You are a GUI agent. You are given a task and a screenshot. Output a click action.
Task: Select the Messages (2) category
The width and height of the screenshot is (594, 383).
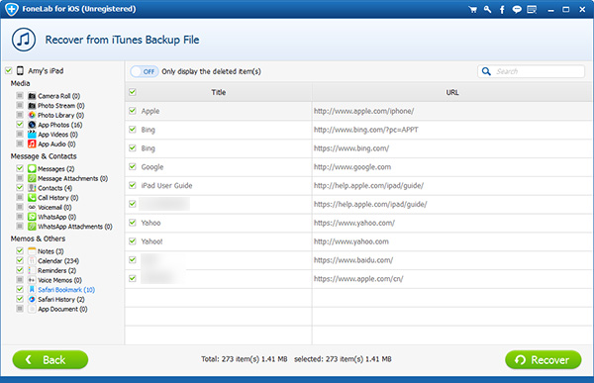[x=56, y=169]
